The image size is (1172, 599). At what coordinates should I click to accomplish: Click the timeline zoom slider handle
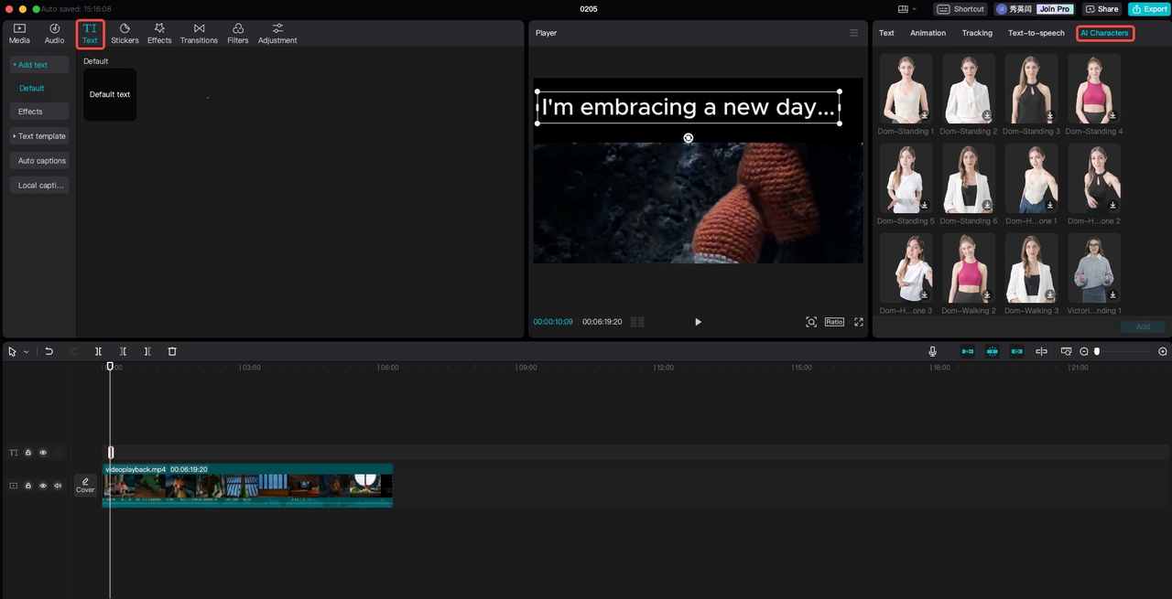pos(1097,351)
